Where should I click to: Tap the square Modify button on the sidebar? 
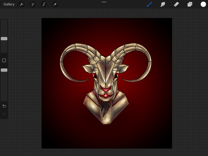tap(4, 60)
